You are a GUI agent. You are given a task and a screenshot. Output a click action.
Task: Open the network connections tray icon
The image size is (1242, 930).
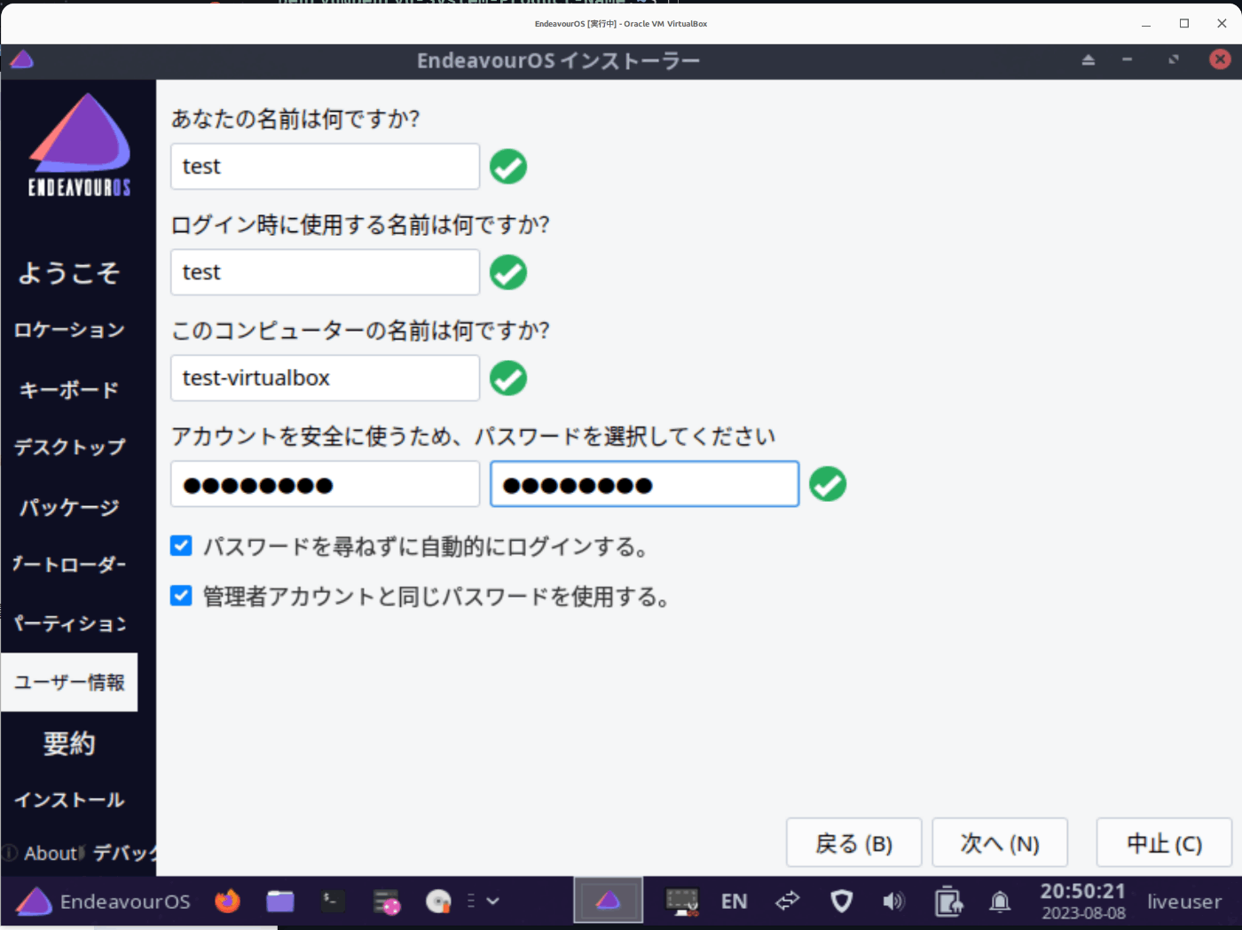pos(788,902)
